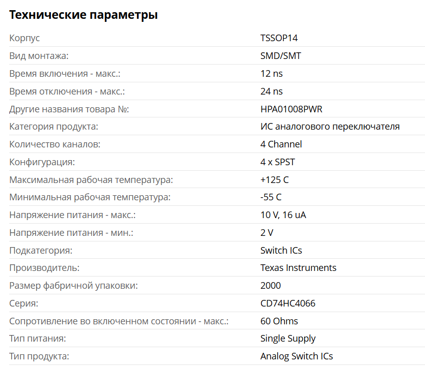The height and width of the screenshot is (366, 425).
Task: Click the Texas Instruments manufacturer name
Action: (x=298, y=268)
